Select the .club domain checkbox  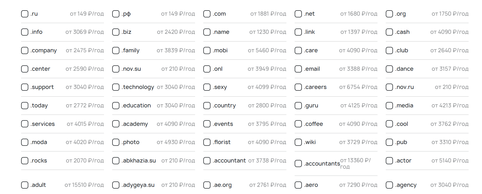(x=389, y=50)
